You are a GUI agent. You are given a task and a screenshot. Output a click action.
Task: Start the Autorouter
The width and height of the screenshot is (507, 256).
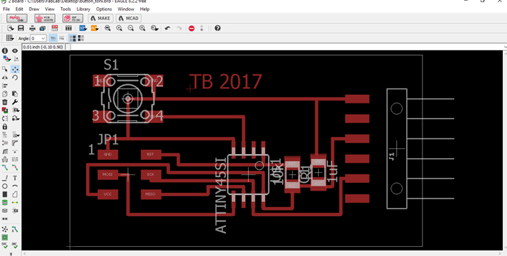point(15,229)
